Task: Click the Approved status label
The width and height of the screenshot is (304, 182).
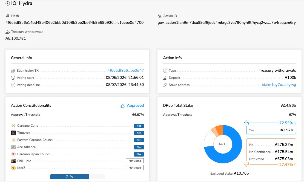Action: point(135,105)
